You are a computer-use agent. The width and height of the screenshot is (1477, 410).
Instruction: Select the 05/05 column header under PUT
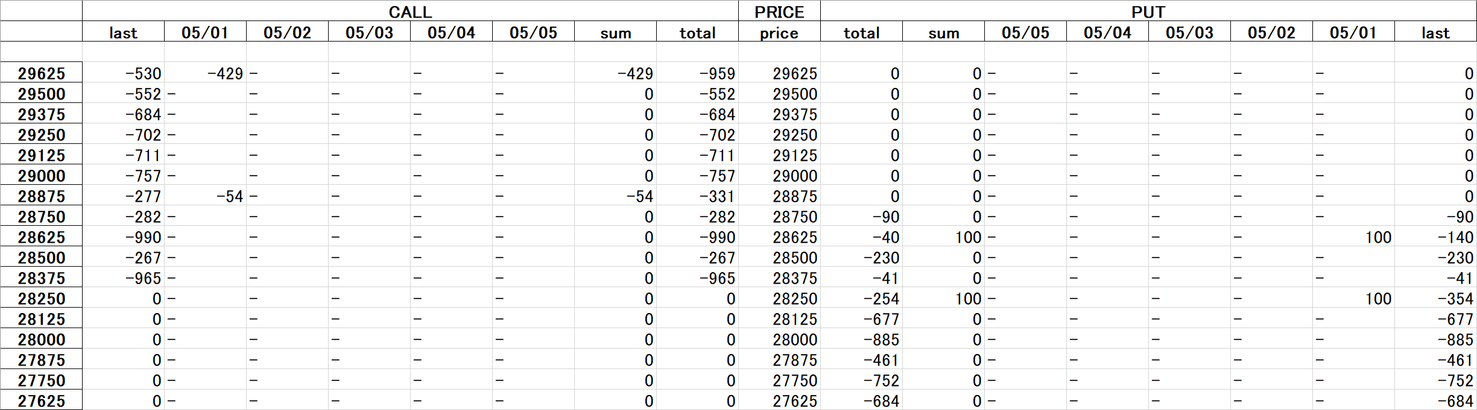pyautogui.click(x=1025, y=32)
